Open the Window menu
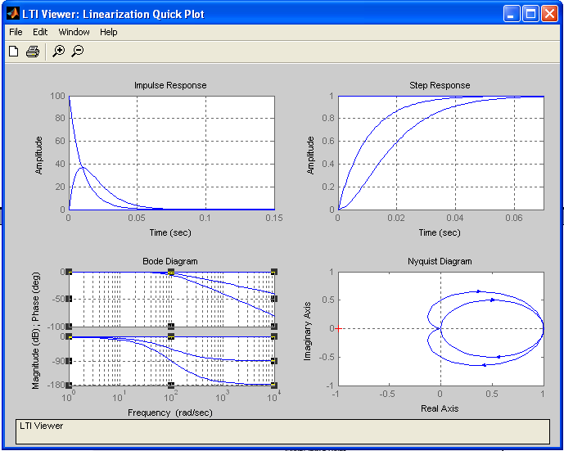 tap(74, 32)
